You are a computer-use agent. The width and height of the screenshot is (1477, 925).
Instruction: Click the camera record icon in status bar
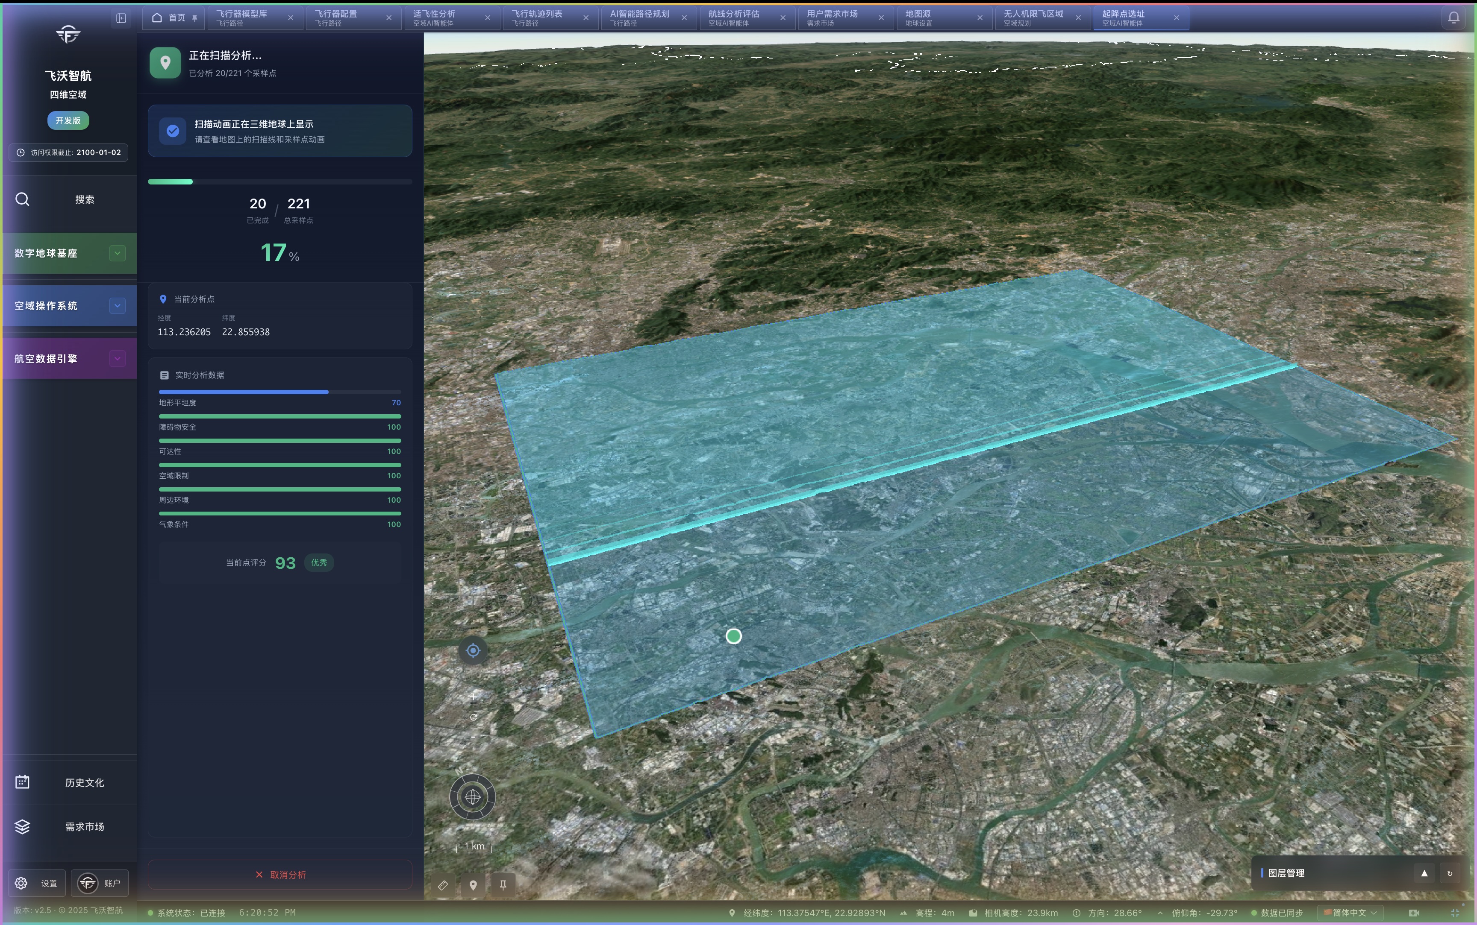(x=1414, y=913)
